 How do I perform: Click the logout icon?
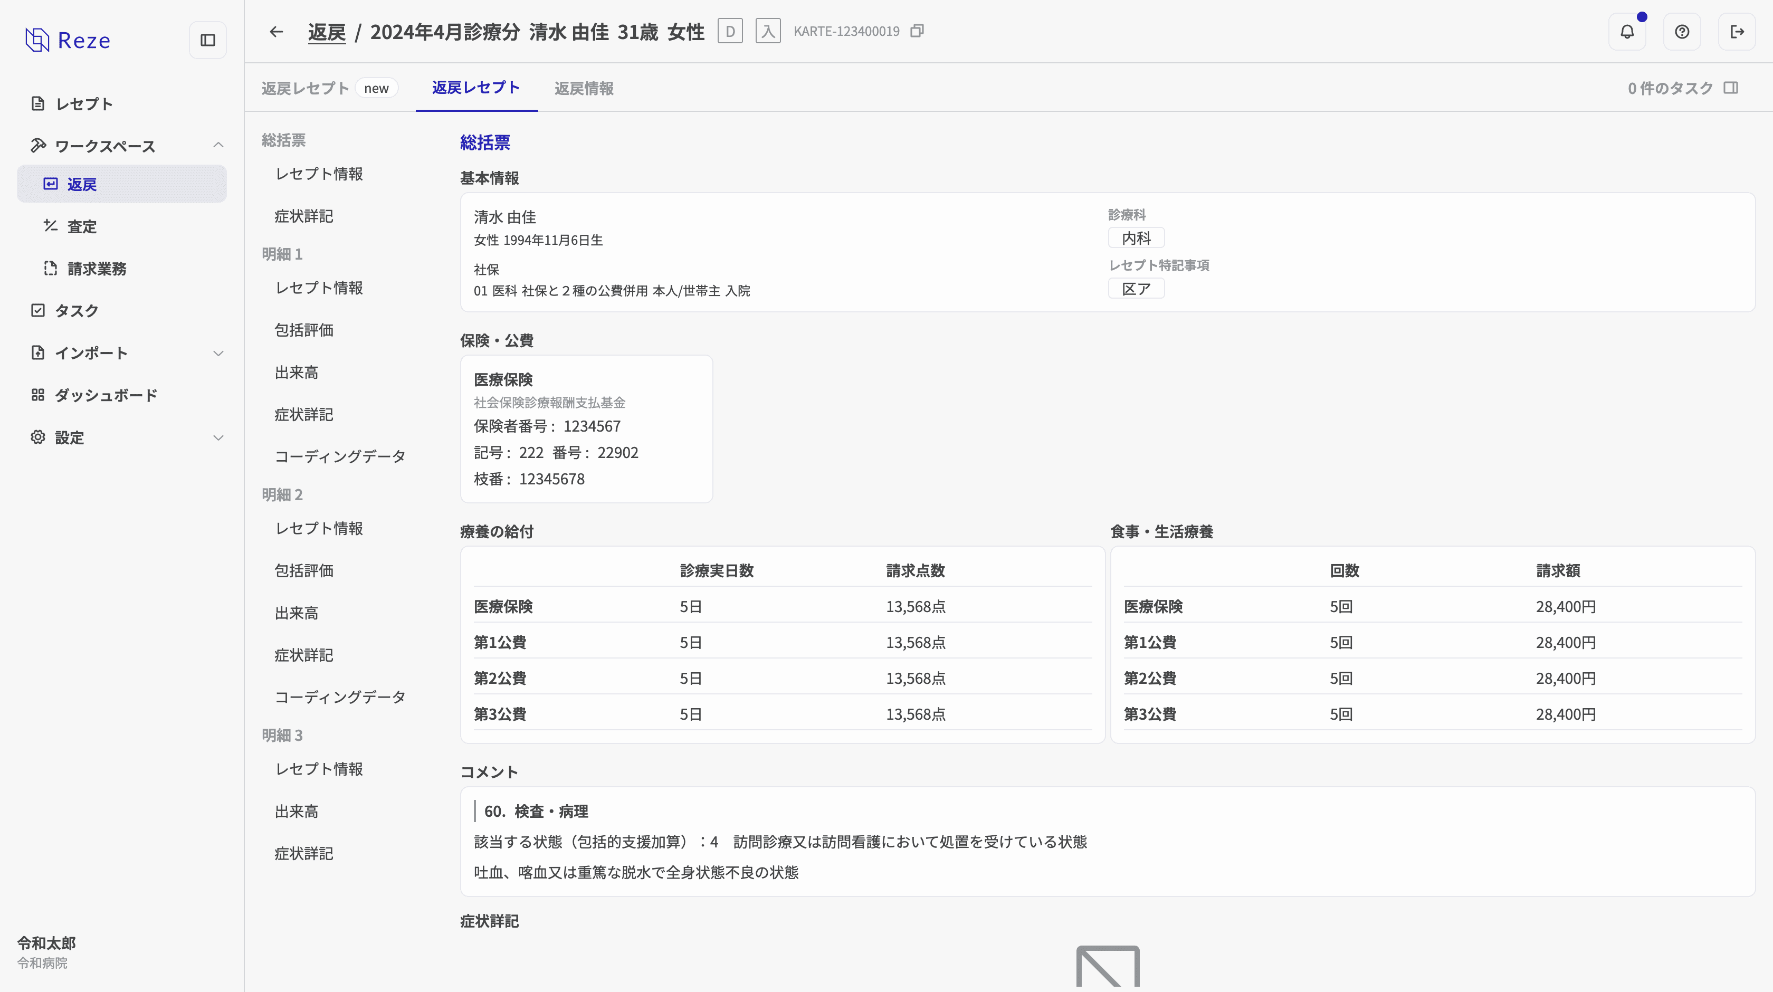point(1737,32)
